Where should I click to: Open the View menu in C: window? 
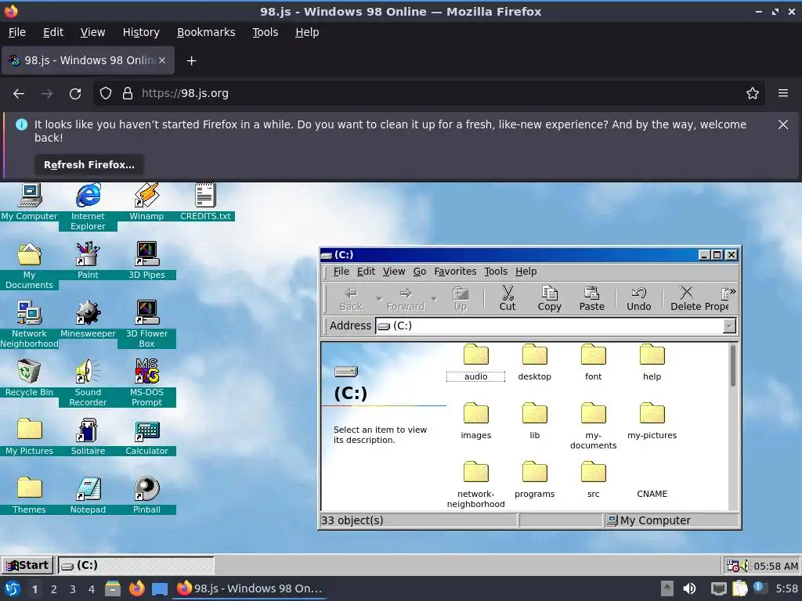[394, 272]
